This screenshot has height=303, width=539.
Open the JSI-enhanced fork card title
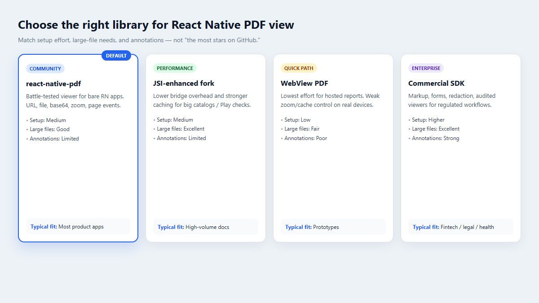coord(184,83)
